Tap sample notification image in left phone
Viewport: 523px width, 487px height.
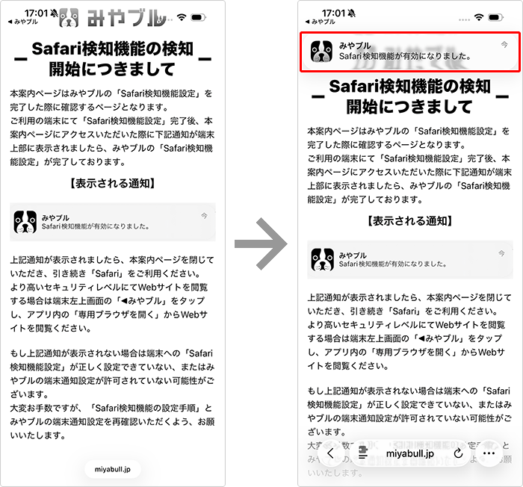pyautogui.click(x=113, y=222)
